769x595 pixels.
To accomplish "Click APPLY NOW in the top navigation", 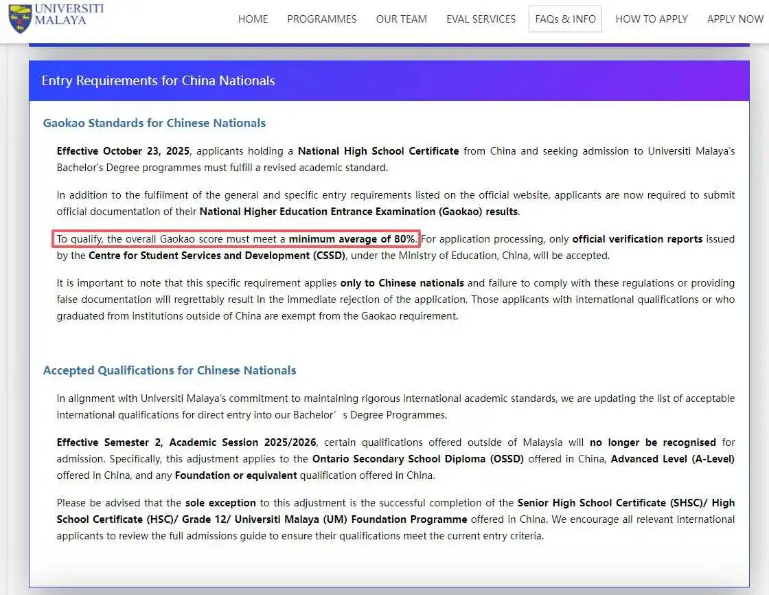I will tap(735, 19).
